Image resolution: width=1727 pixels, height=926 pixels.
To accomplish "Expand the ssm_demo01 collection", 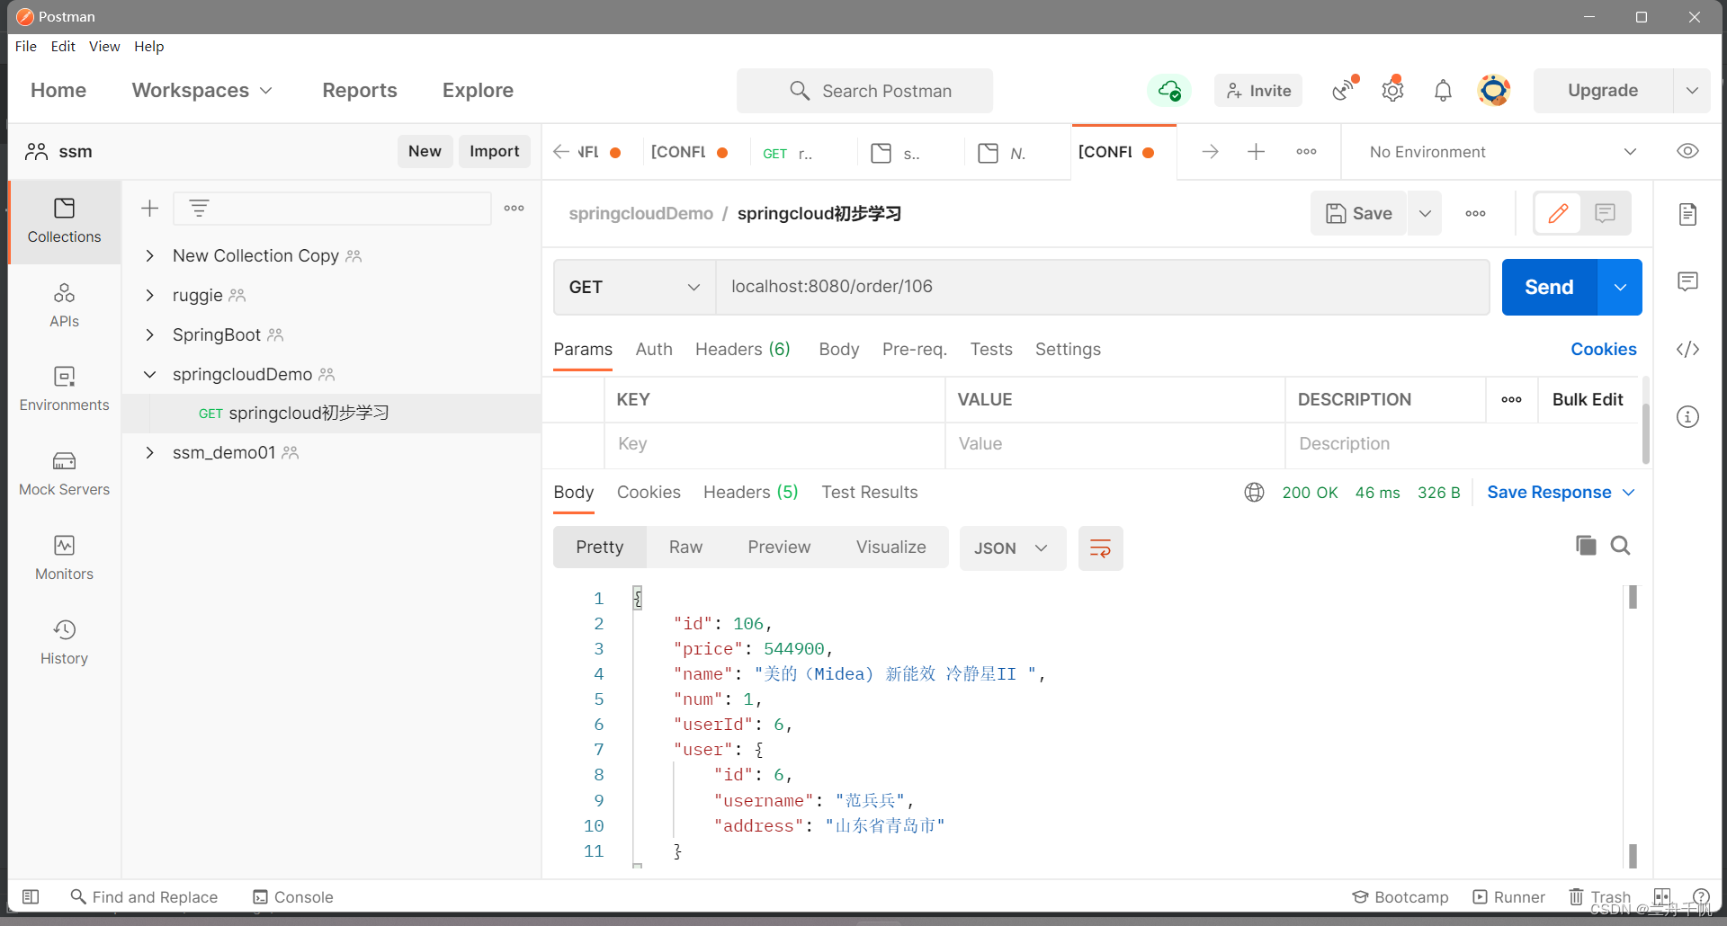I will pos(150,453).
